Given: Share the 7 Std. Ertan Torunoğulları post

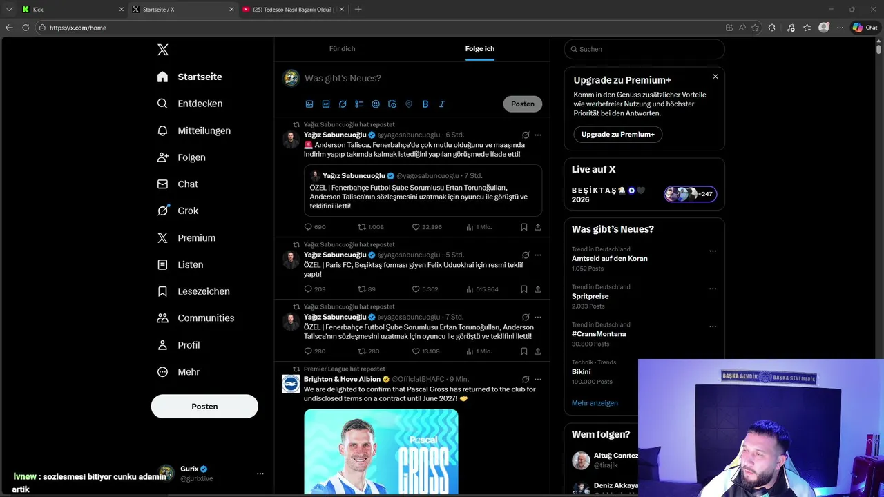Looking at the screenshot, I should tap(538, 351).
